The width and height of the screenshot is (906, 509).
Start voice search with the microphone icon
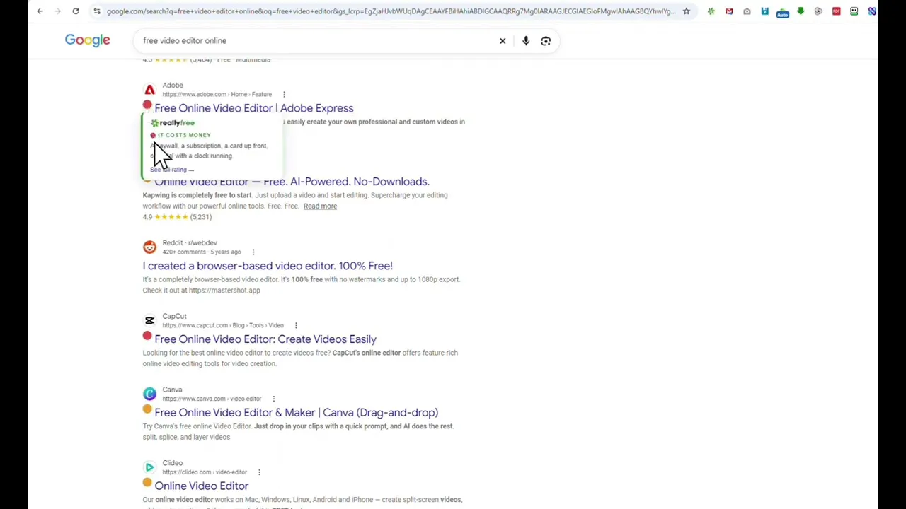coord(526,41)
